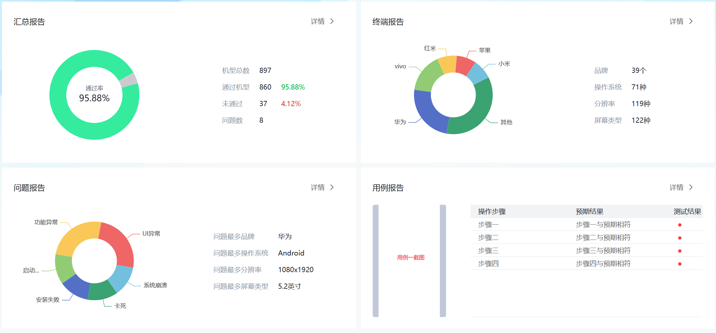
Task: Expand 终端报告 details chevron arrow
Action: (691, 21)
